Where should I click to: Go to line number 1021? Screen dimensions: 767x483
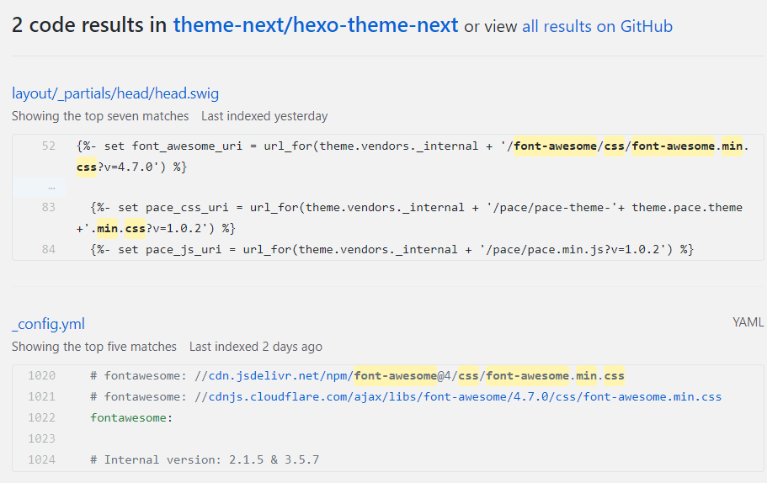(41, 396)
